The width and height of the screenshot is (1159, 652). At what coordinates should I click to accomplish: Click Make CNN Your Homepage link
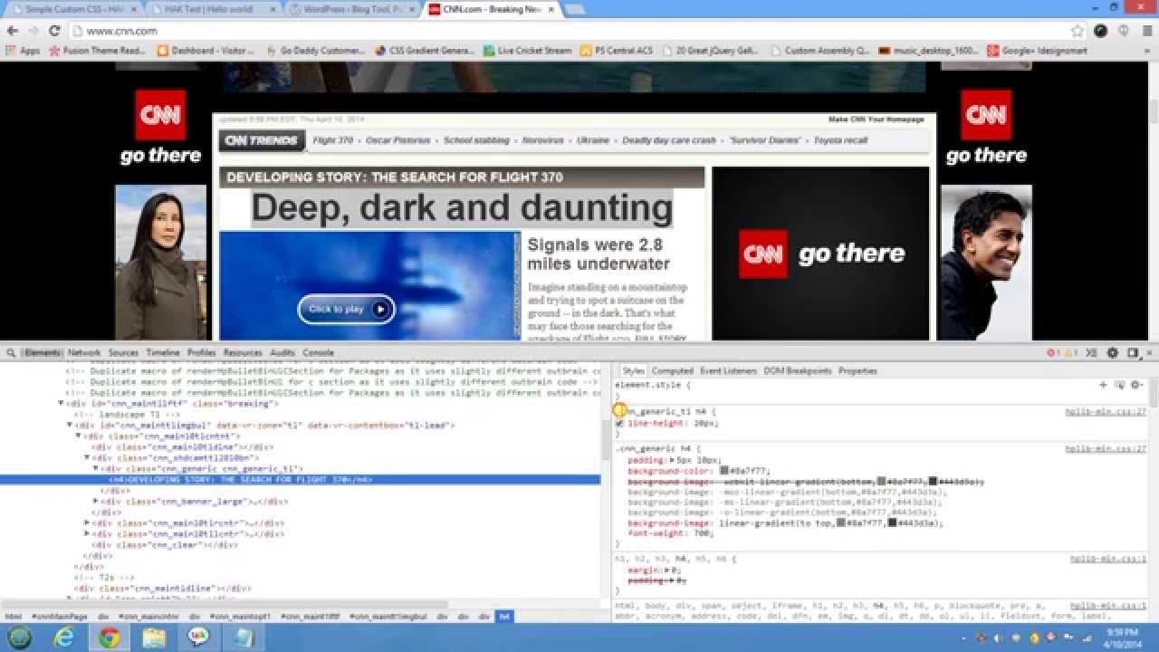(876, 120)
